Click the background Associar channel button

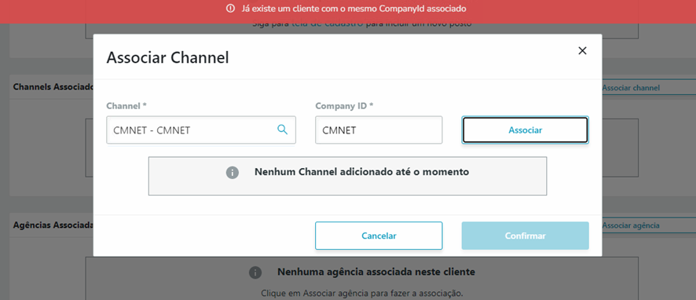pyautogui.click(x=648, y=88)
